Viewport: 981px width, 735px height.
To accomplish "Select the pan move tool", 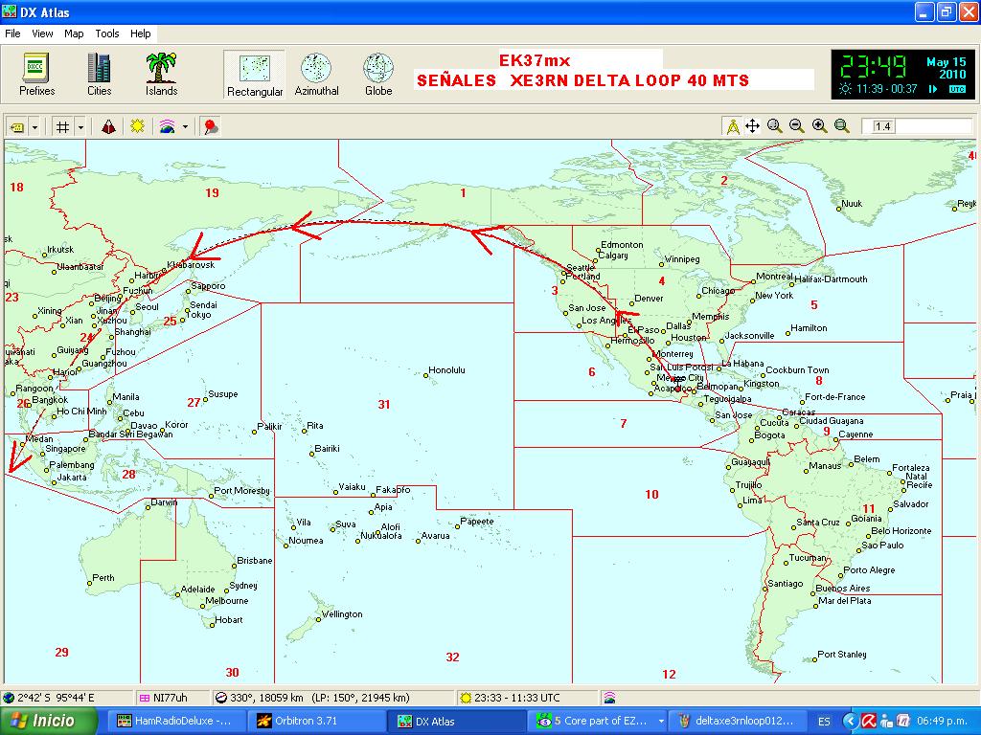I will 753,126.
